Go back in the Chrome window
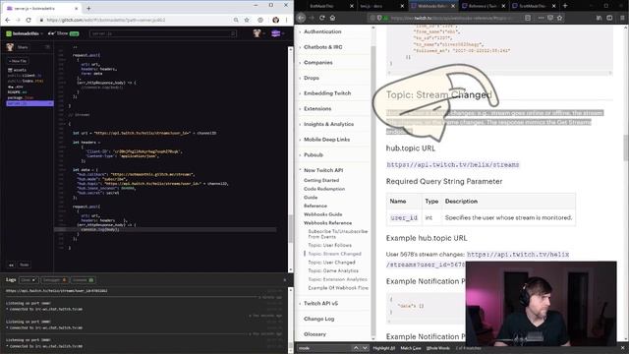 7,20
